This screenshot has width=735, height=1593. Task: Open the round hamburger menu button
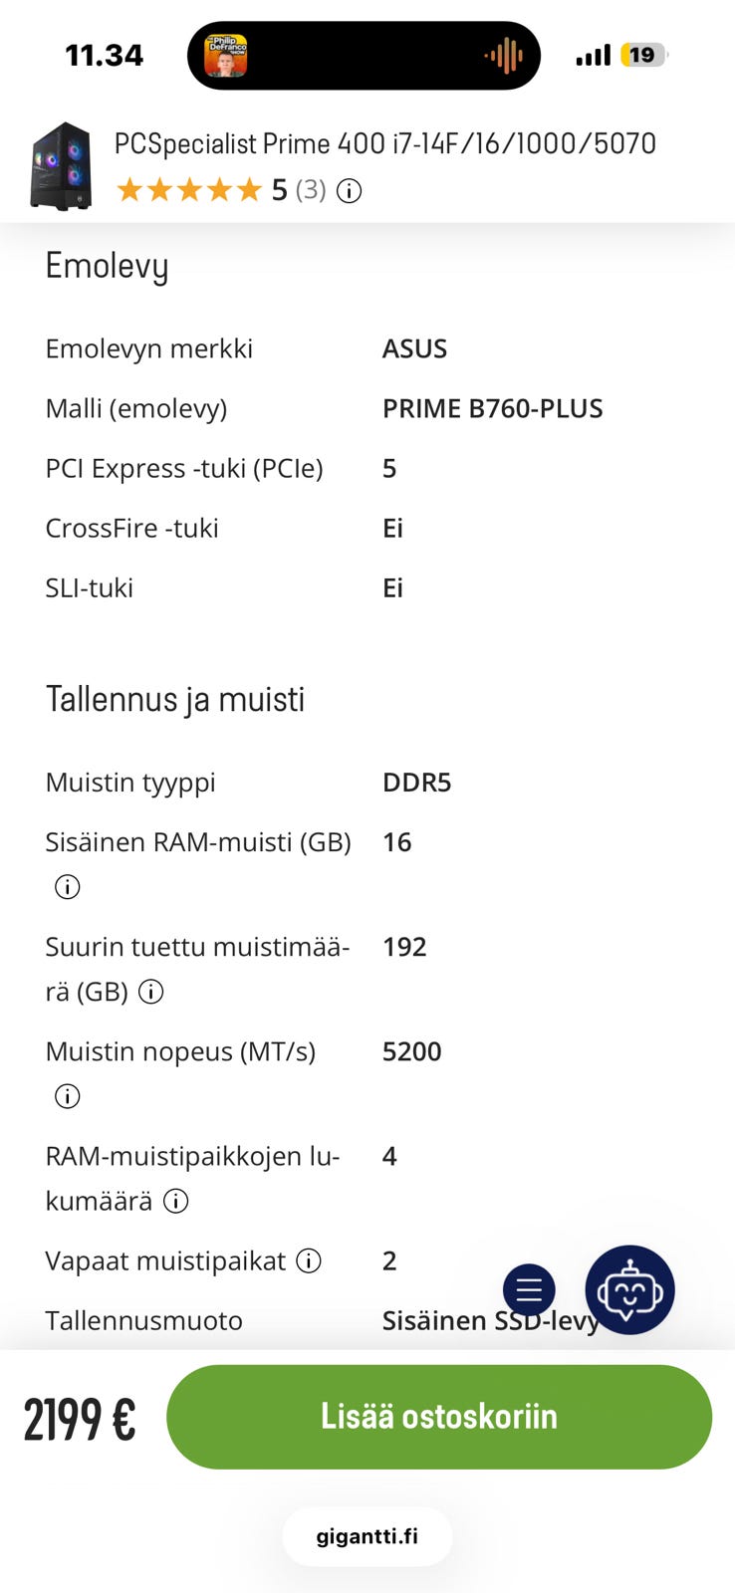(x=529, y=1290)
